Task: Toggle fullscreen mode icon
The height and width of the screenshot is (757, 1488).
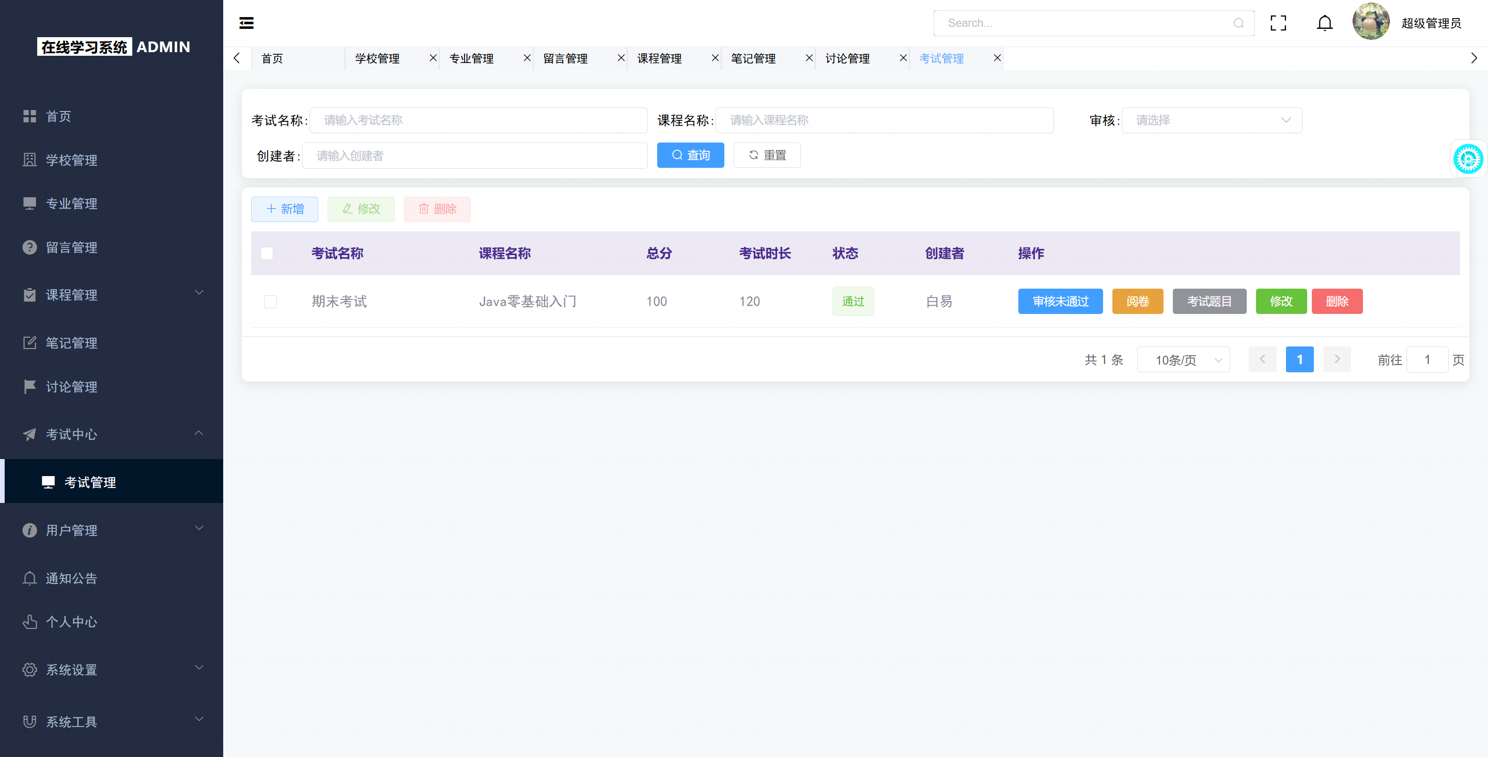Action: [1278, 23]
